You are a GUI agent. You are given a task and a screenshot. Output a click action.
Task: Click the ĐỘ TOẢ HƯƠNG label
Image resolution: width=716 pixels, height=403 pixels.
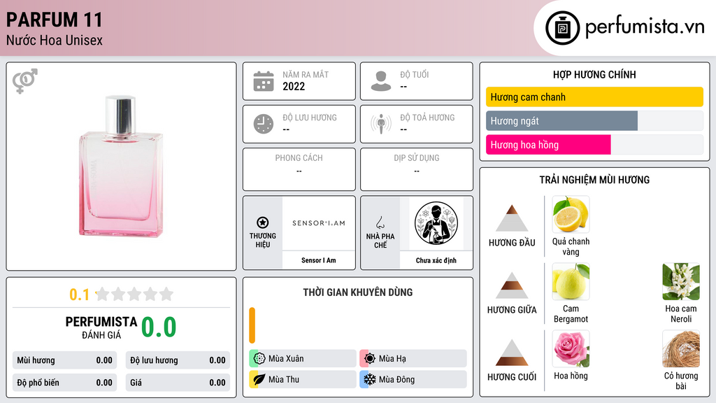427,118
